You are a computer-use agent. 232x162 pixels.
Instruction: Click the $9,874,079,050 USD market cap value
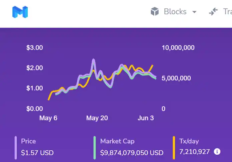132,153
